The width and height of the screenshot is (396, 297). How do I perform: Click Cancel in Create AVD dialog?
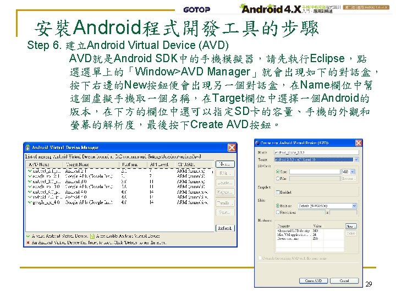pos(344,281)
